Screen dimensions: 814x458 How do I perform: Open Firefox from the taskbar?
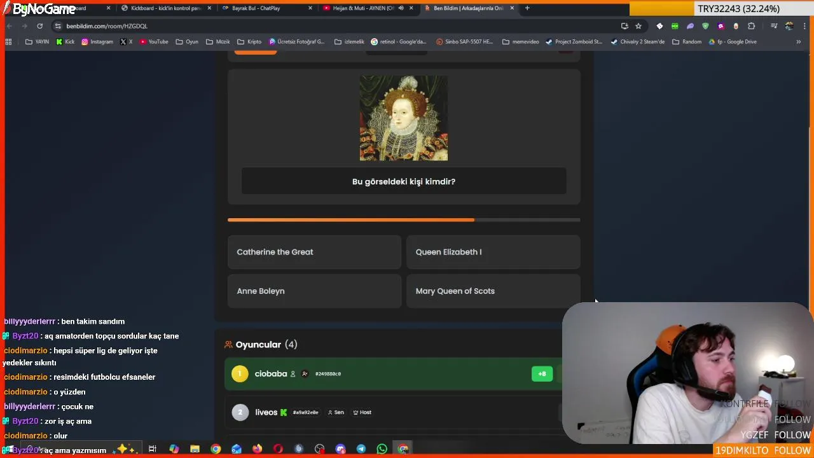[257, 449]
